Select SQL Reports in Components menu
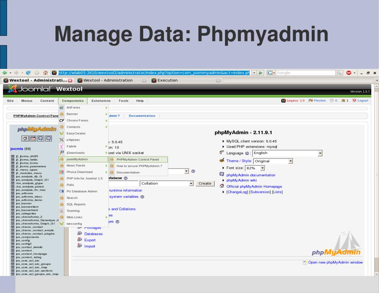This screenshot has width=379, height=293. click(x=83, y=204)
